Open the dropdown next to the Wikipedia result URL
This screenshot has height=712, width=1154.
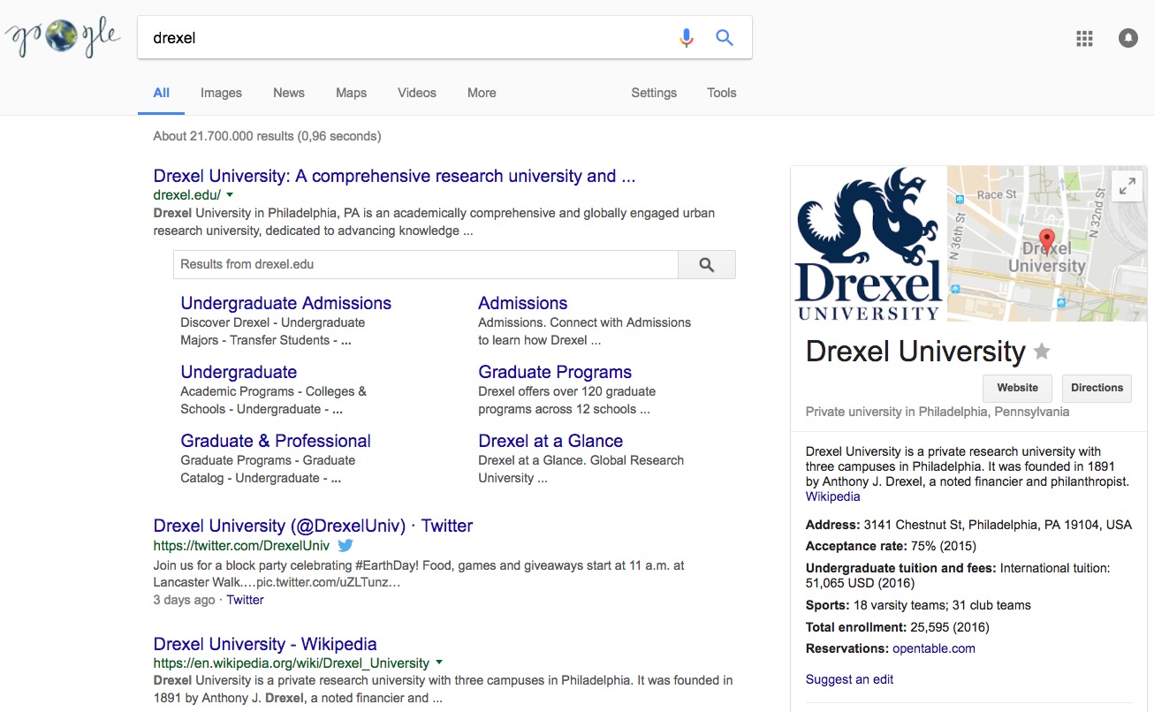pyautogui.click(x=439, y=662)
